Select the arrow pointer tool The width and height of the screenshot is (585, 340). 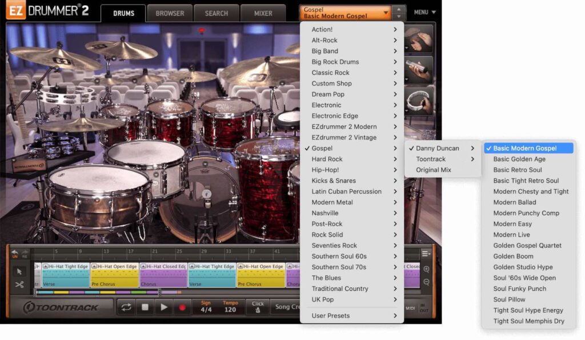19,271
